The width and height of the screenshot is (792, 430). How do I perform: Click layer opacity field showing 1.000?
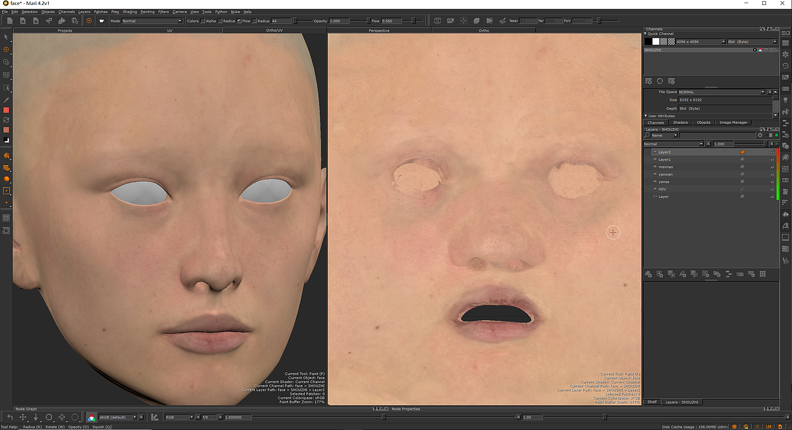(x=723, y=144)
